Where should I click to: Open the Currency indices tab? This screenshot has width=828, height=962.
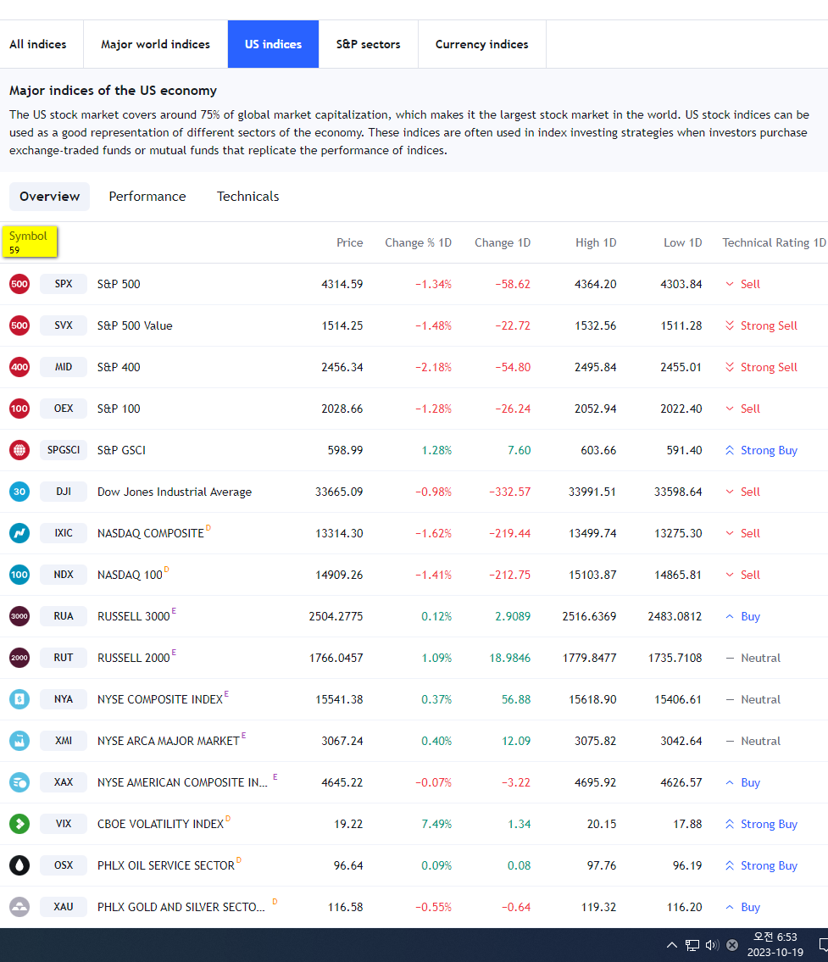point(481,44)
